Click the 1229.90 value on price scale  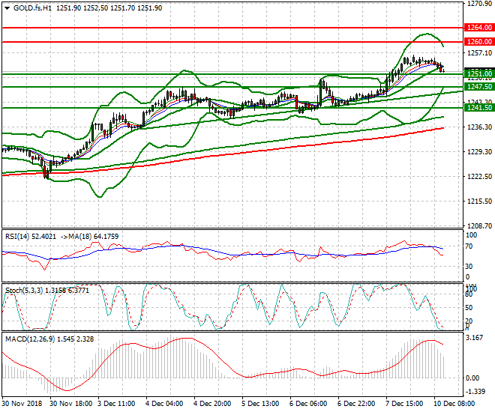(478, 152)
